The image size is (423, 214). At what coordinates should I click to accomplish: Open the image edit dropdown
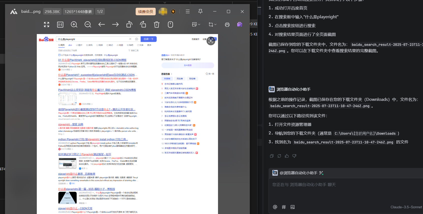click(x=196, y=25)
